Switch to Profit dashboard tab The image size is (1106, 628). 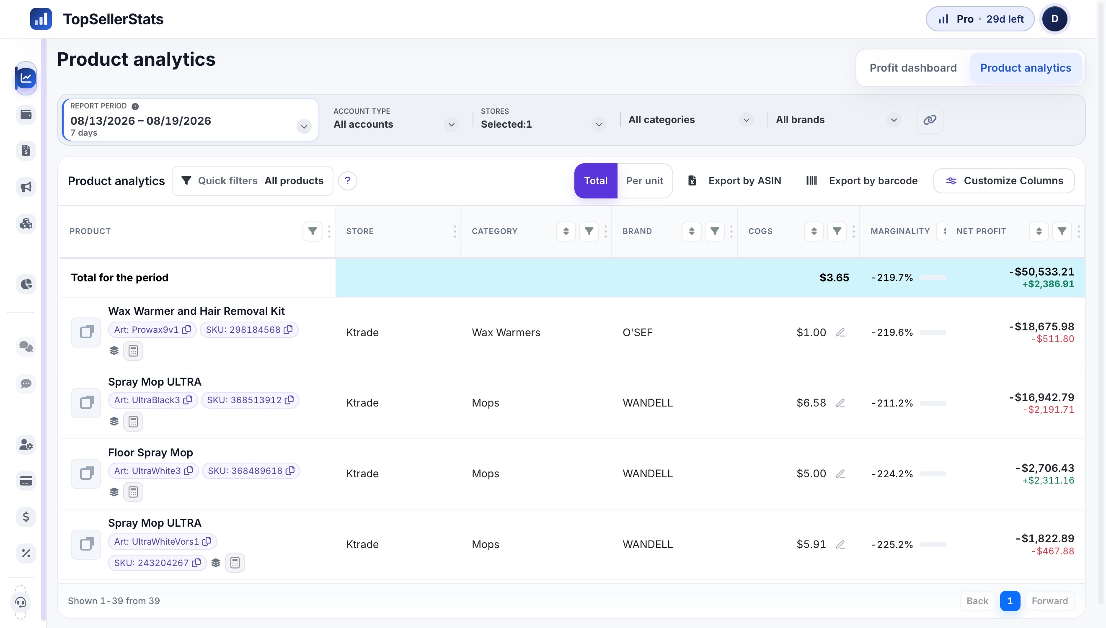pyautogui.click(x=913, y=68)
